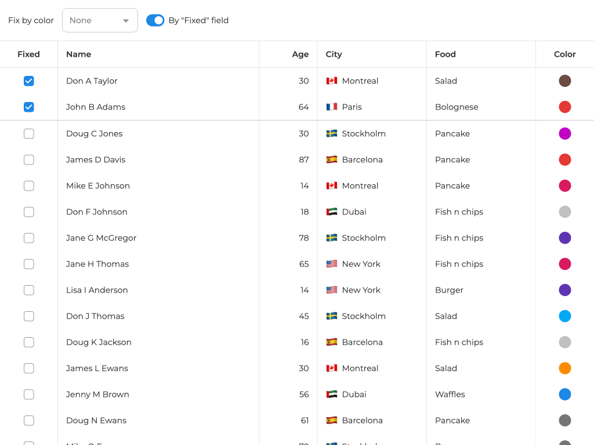Uncheck Fixed checkbox for Don A Taylor

point(29,81)
